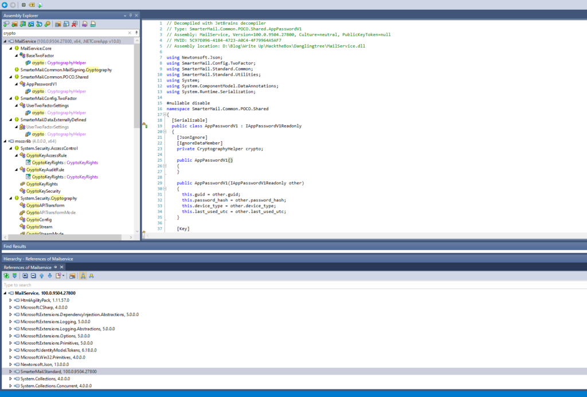The height and width of the screenshot is (397, 587).
Task: Select CryptoConfig in the assembly tree
Action: click(38, 220)
